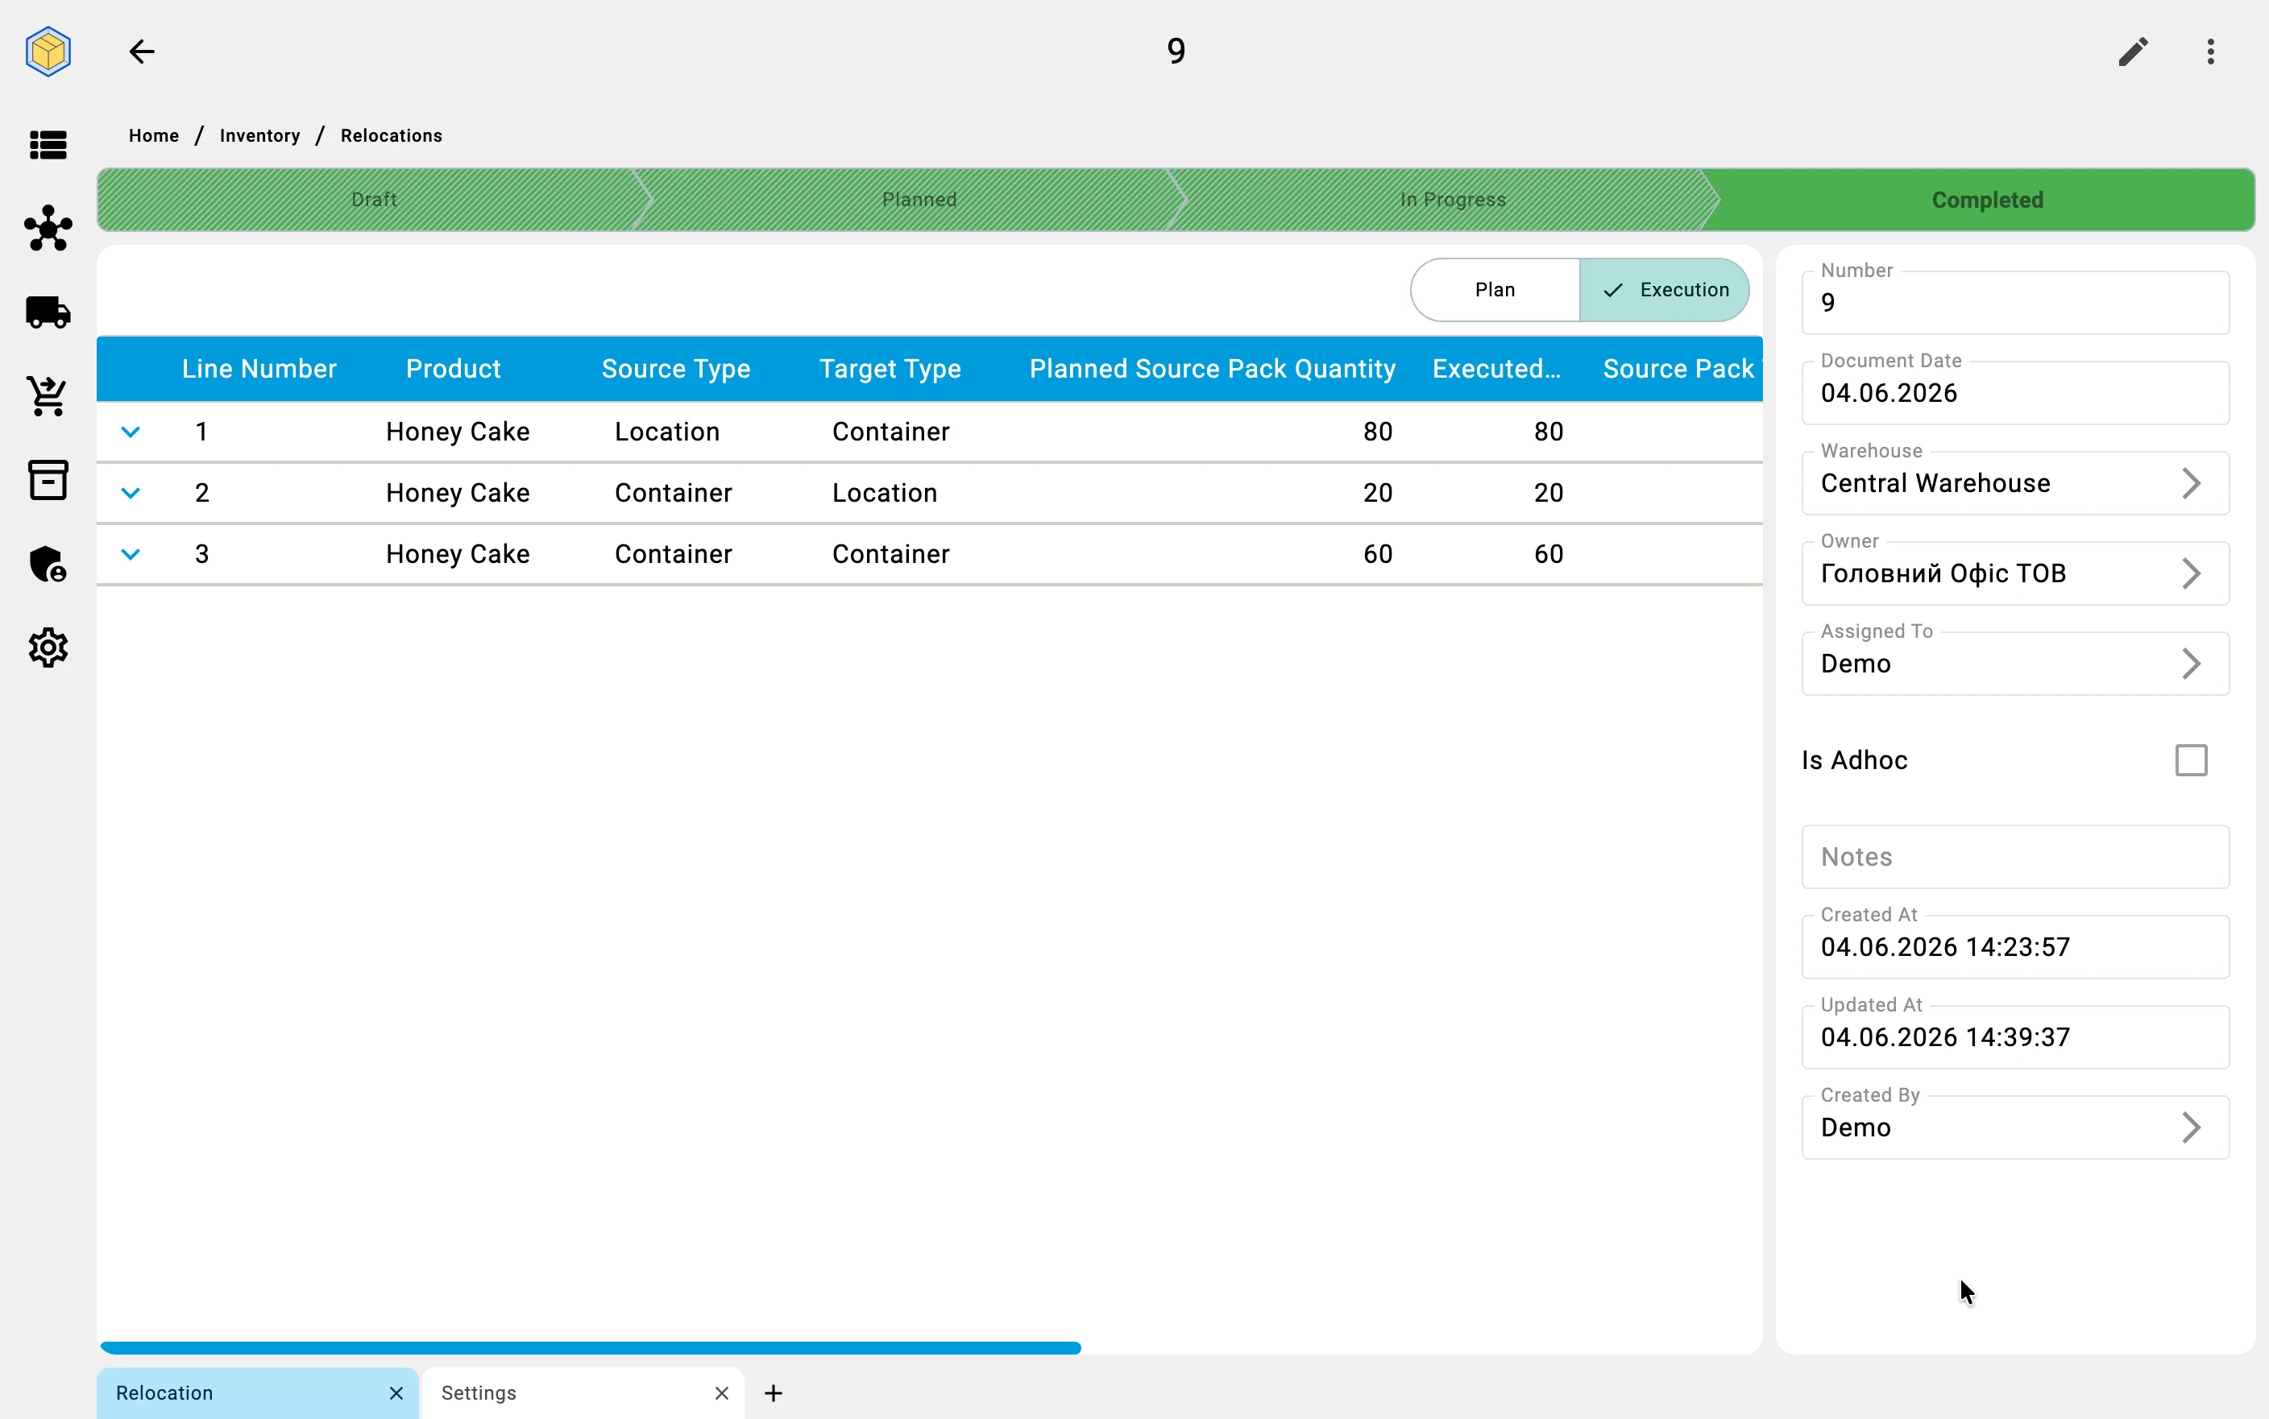Expand line 3 row details

click(131, 554)
